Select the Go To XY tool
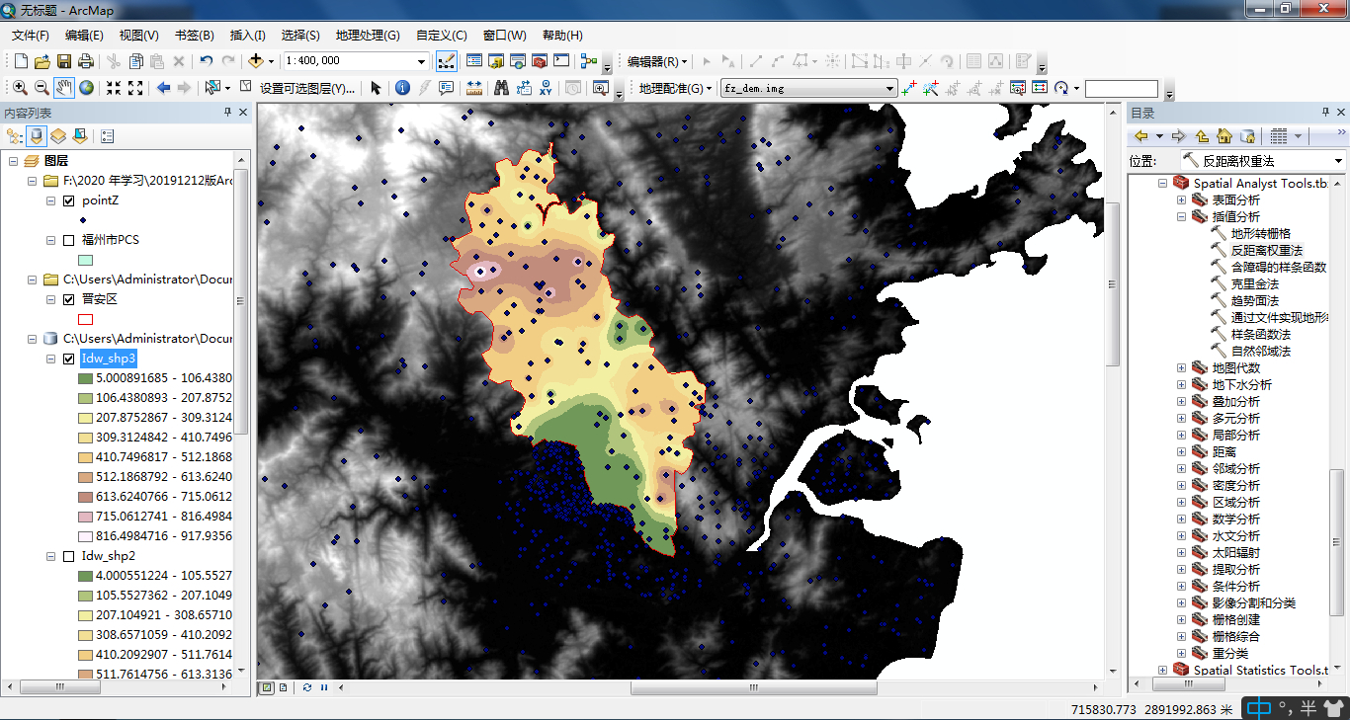 click(547, 87)
